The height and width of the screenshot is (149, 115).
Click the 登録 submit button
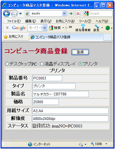click(80, 52)
